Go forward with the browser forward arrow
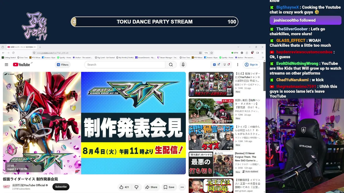Screen dimensions: 344x193 click(x=8, y=53)
